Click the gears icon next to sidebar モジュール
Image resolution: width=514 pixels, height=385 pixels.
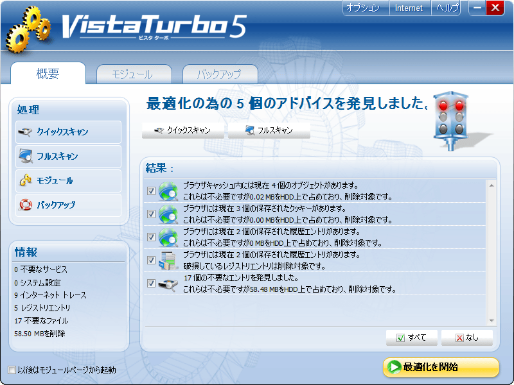[26, 180]
